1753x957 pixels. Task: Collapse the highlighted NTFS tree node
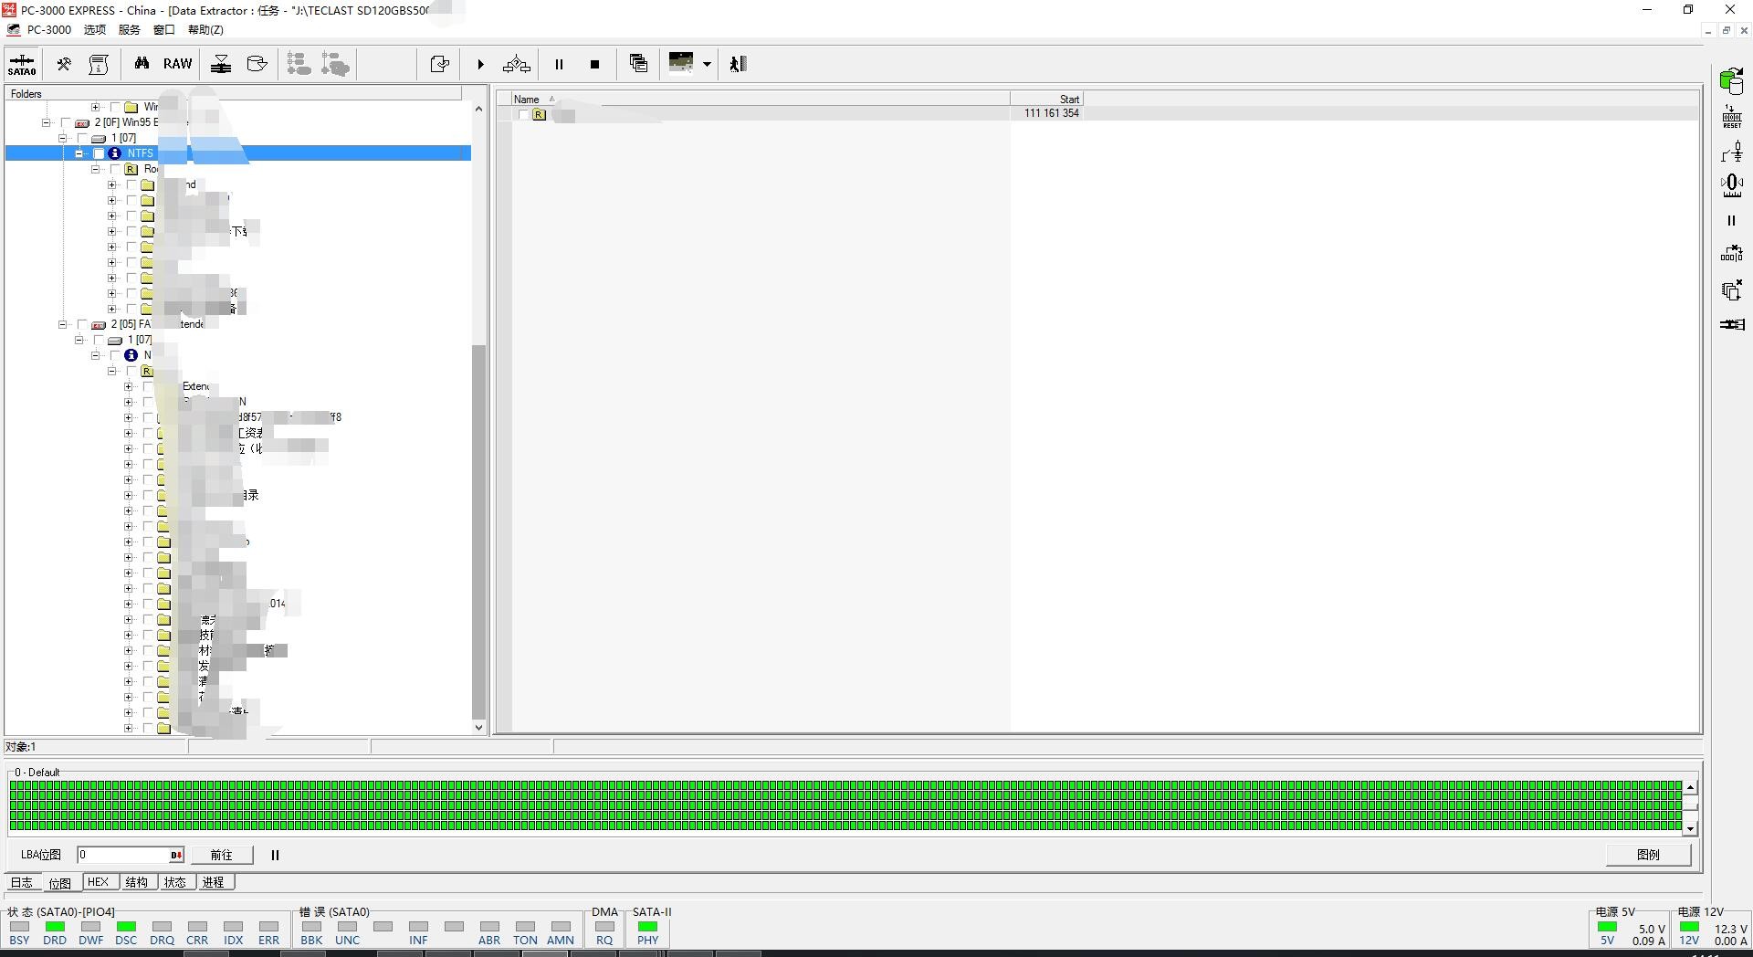(x=79, y=153)
